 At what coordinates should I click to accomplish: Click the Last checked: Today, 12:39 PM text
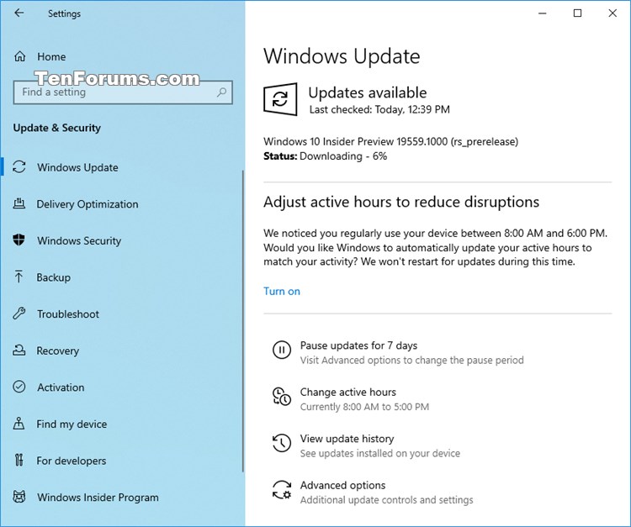[x=379, y=109]
